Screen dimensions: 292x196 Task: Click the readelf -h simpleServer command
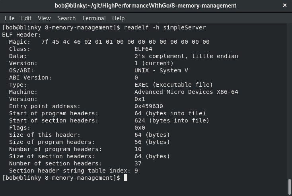coord(165,27)
